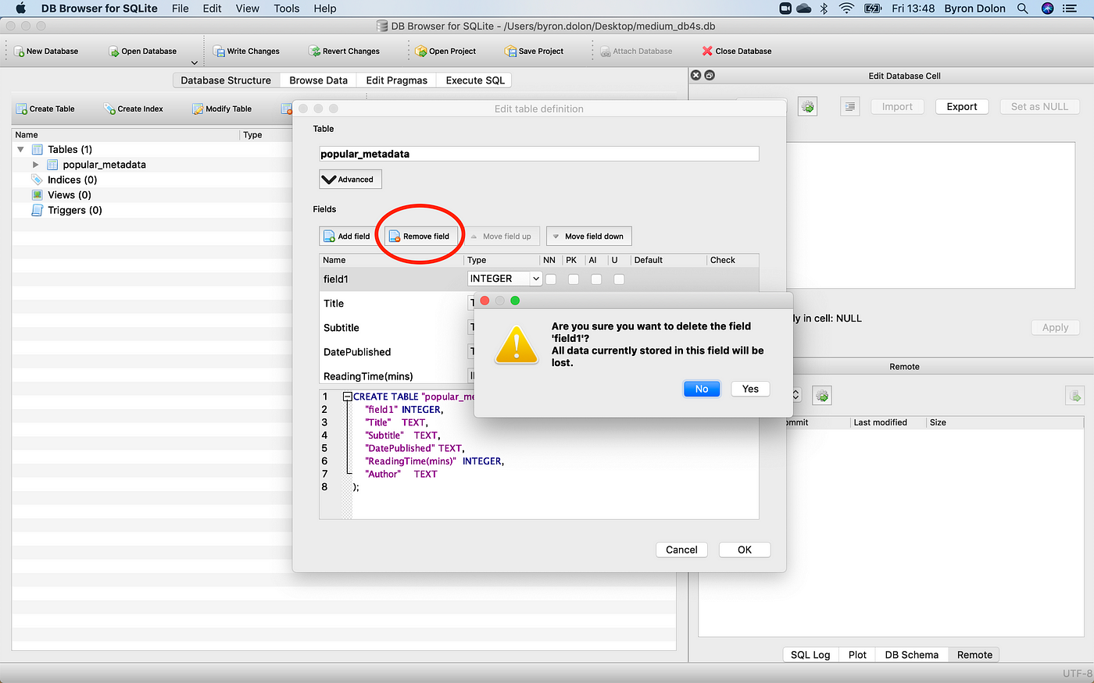
Task: Click the Move field down button
Action: pyautogui.click(x=588, y=236)
